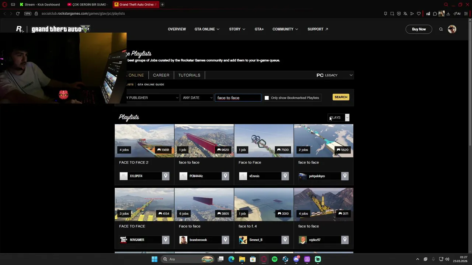Screen dimensions: 472x265
Task: Open the face to f. 4 playlist title
Action: tap(248, 226)
